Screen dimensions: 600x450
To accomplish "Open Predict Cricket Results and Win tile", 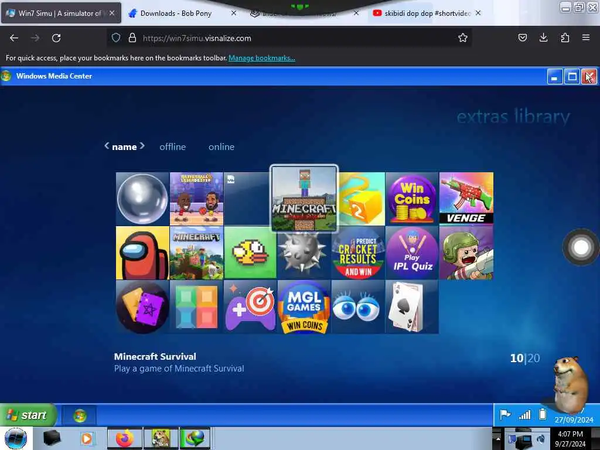I will [358, 253].
